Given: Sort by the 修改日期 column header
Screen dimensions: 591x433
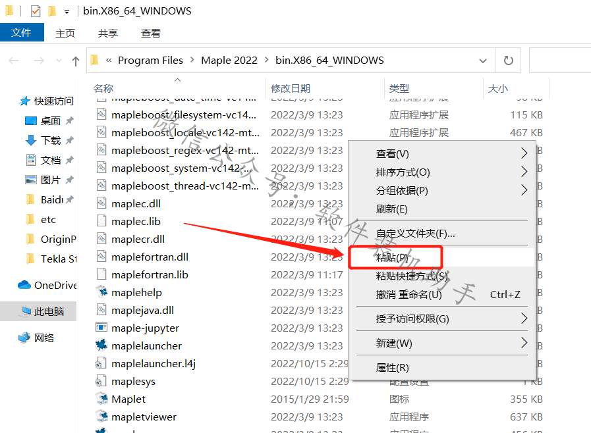Looking at the screenshot, I should [290, 88].
